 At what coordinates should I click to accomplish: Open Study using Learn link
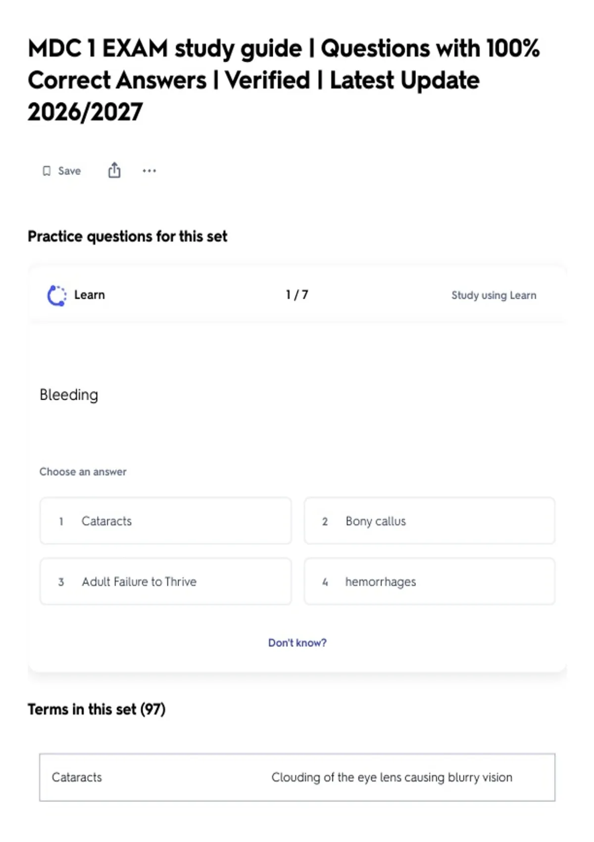(x=494, y=295)
